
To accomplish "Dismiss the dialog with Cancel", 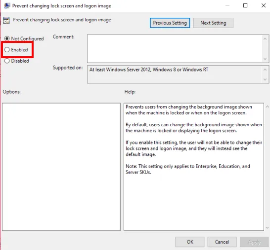I will (x=222, y=242).
